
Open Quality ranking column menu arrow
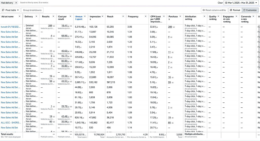coord(218,16)
